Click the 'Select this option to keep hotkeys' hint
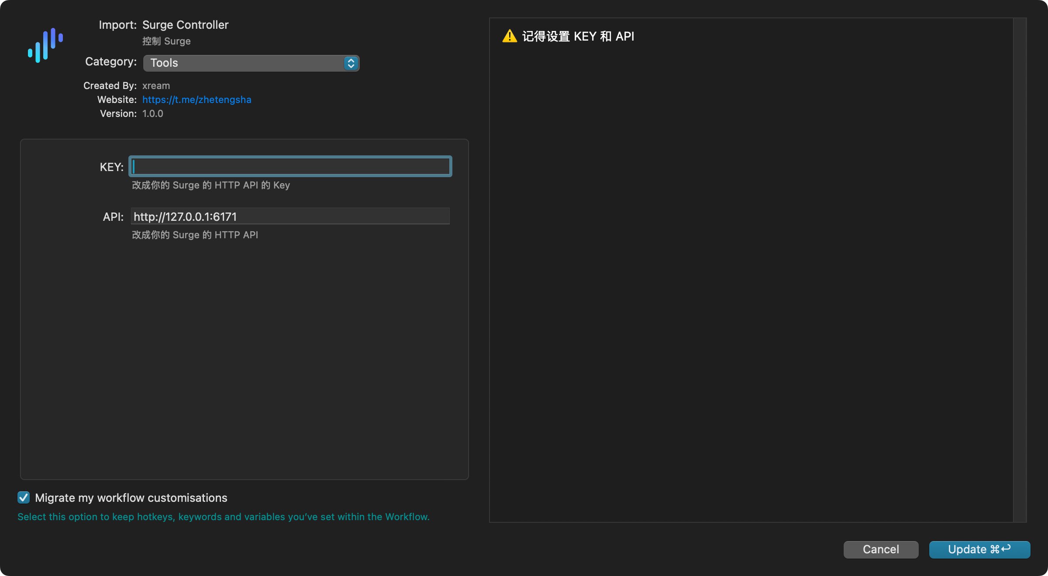This screenshot has height=576, width=1048. (x=223, y=517)
